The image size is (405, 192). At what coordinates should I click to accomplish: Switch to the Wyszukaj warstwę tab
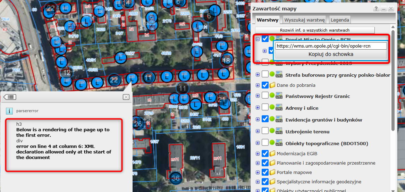[305, 20]
